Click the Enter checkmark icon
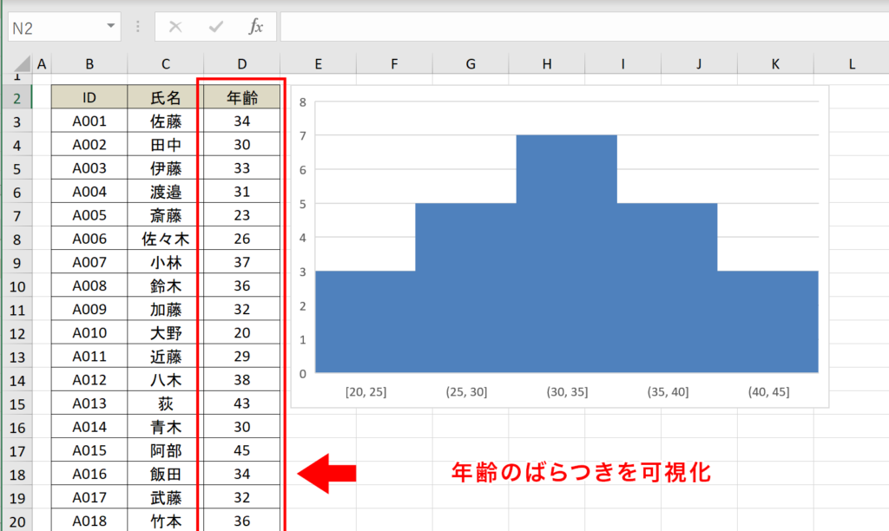 tap(215, 26)
